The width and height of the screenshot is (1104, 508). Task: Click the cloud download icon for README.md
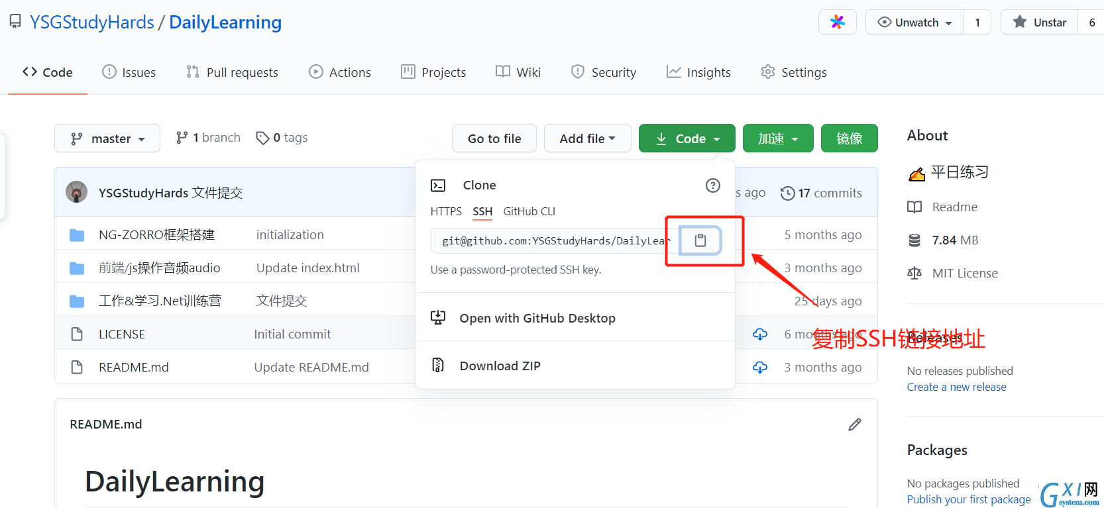click(x=760, y=367)
